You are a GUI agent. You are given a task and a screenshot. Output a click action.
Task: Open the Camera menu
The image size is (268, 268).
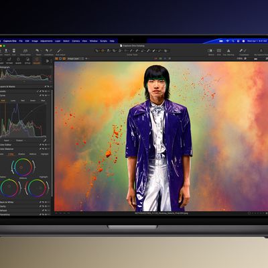tap(76, 41)
